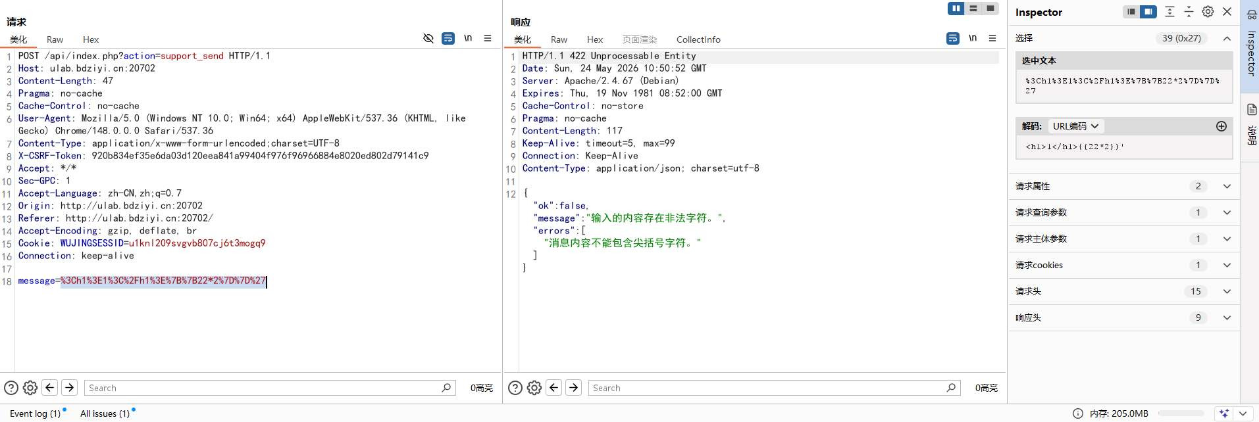Screen dimensions: 1259x422
Task: Go to previous match in response search
Action: point(554,387)
